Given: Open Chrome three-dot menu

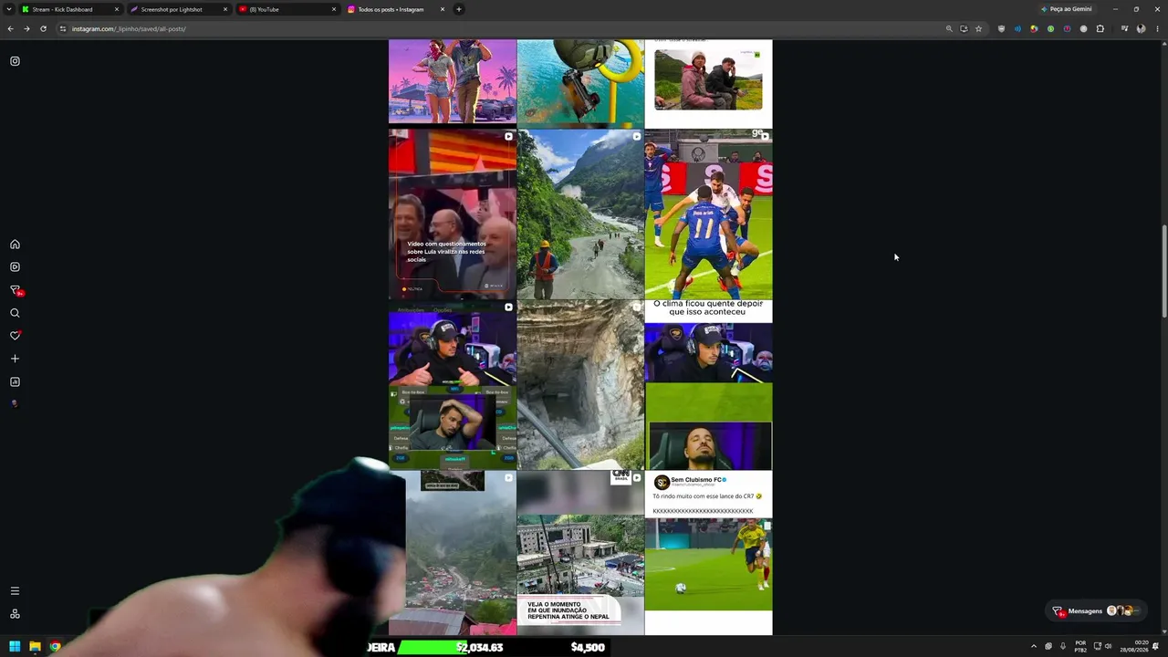Looking at the screenshot, I should click(x=1157, y=28).
